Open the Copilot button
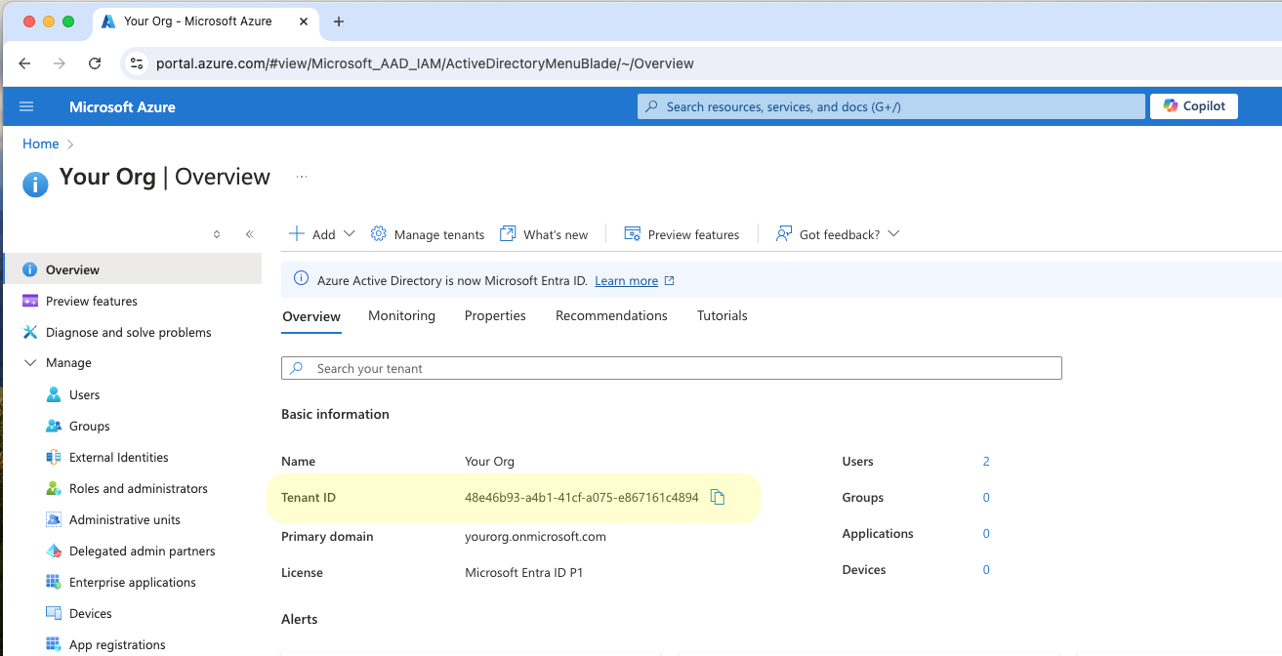Image resolution: width=1282 pixels, height=656 pixels. (x=1193, y=106)
